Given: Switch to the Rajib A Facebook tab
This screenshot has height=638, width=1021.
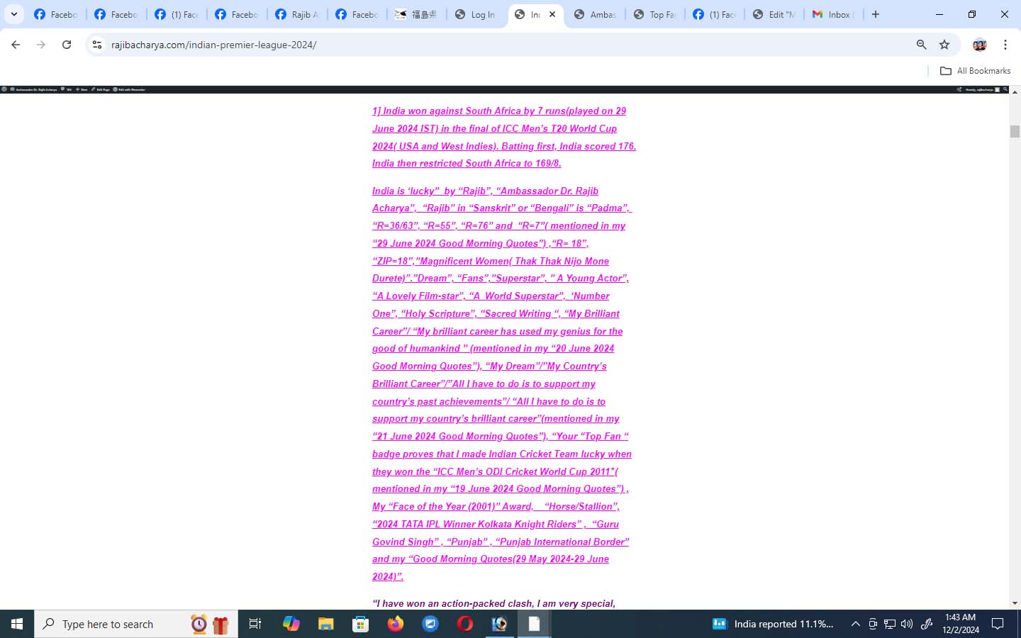Looking at the screenshot, I should tap(296, 14).
